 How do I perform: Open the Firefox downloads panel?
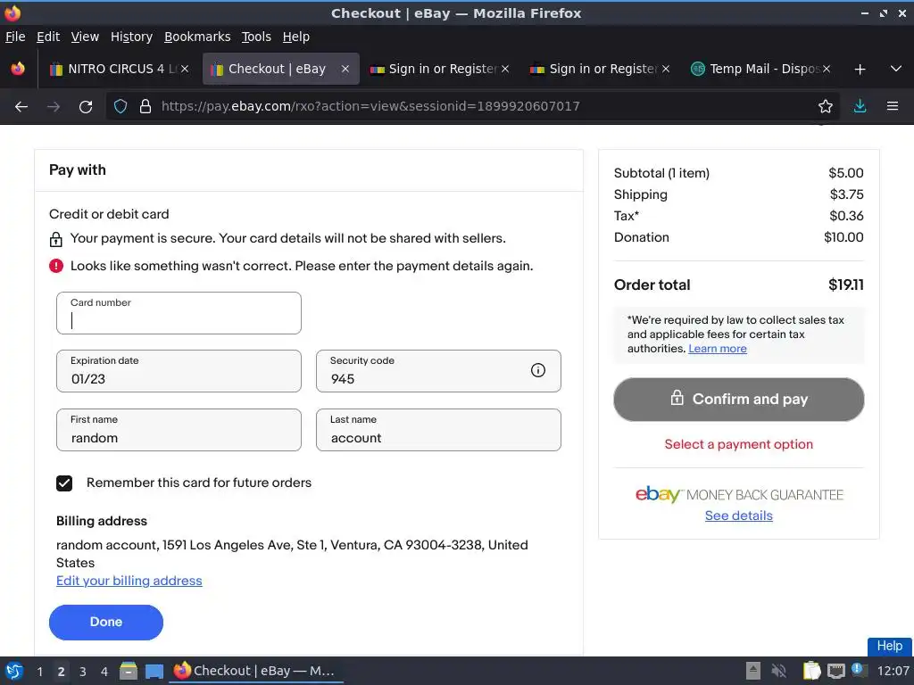(860, 106)
